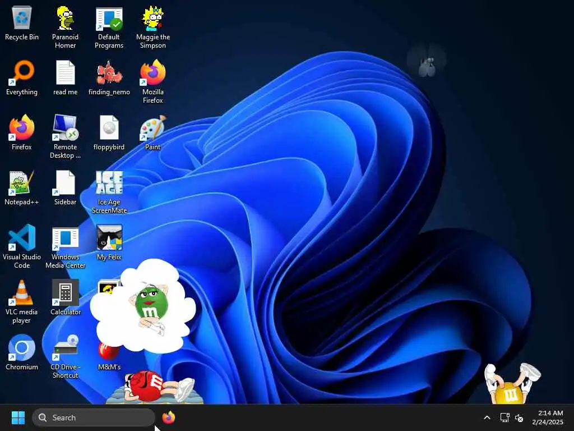Launch Paranoid Homer desktop icon
Screen dimensions: 574x431
tap(65, 27)
